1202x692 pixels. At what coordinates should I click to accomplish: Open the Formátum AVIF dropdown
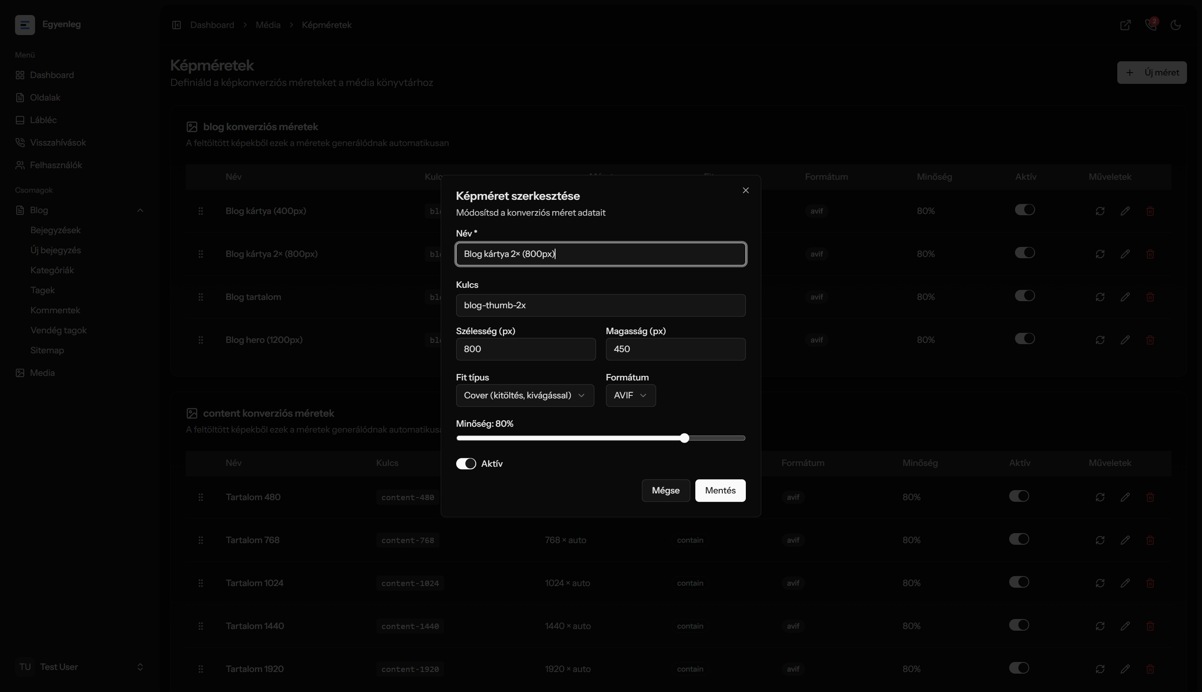(631, 395)
